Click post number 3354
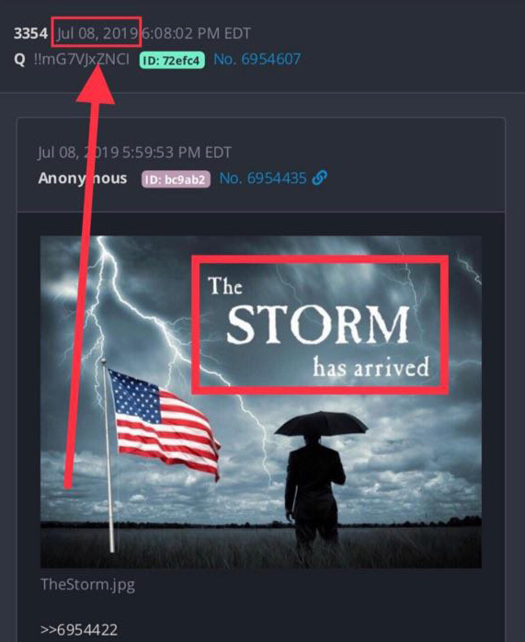This screenshot has height=642, width=525. pos(30,33)
